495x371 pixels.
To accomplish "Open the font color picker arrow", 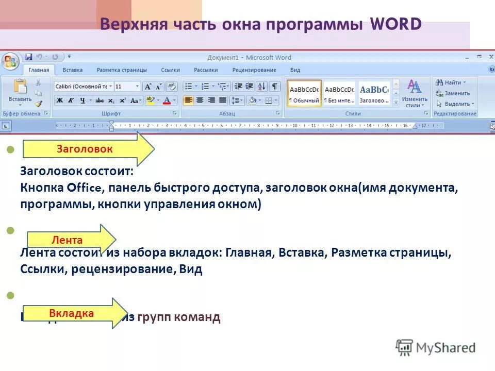I will point(174,100).
